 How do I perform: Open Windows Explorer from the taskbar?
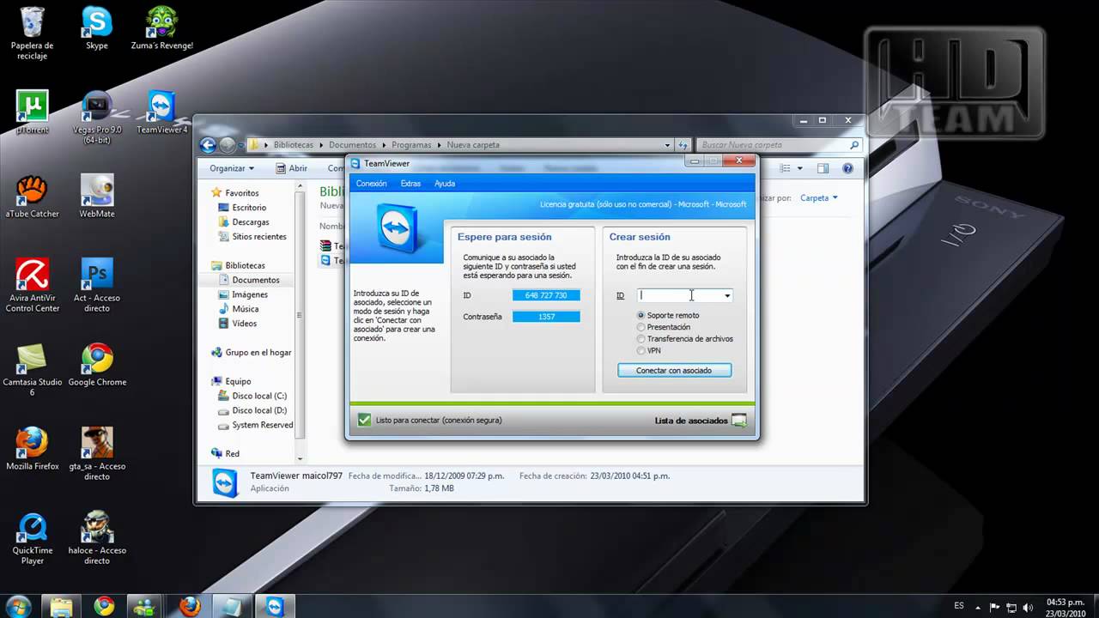pos(62,606)
